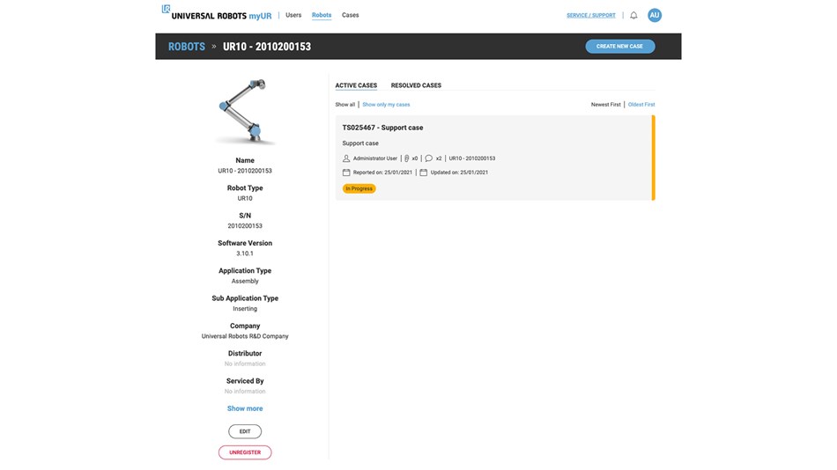Screen dimensions: 837x470
Task: Click the Edit button
Action: tap(244, 431)
